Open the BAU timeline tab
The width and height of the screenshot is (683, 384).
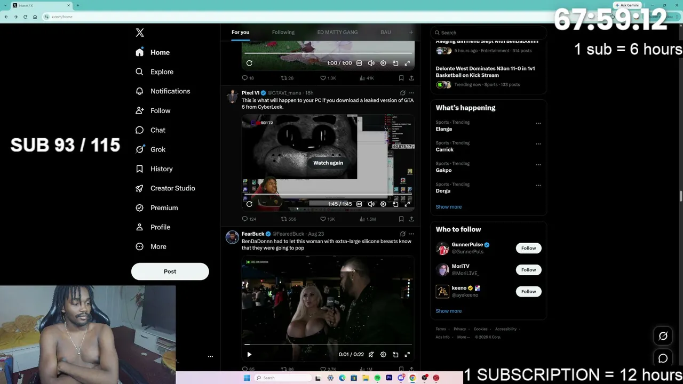coord(386,33)
